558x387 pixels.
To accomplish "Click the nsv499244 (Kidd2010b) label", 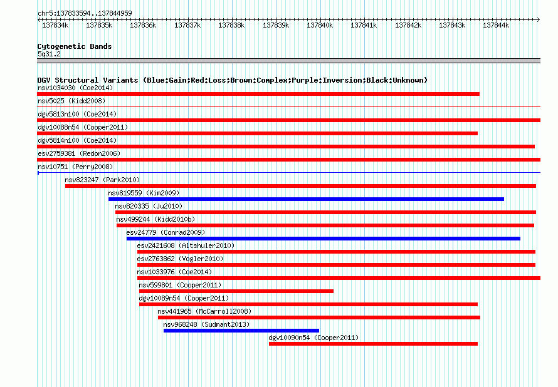I will 155,219.
